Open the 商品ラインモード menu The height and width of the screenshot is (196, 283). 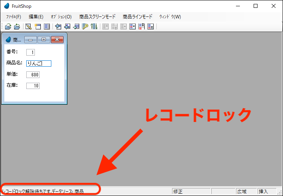[137, 17]
